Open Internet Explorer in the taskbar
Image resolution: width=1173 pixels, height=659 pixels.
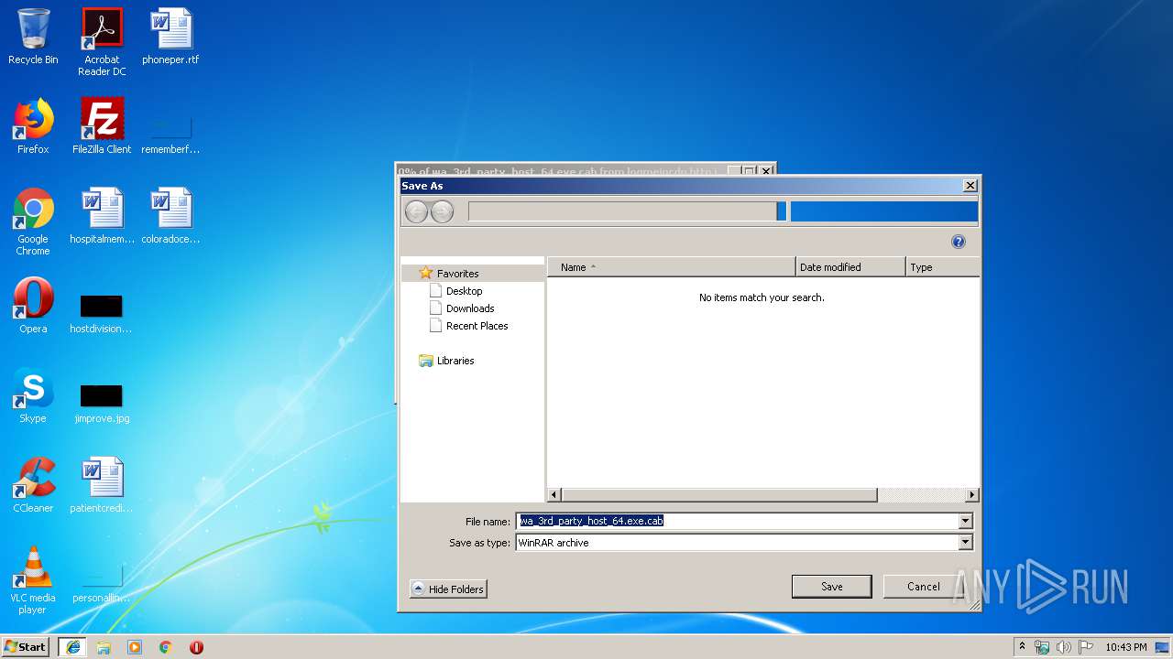click(x=73, y=647)
